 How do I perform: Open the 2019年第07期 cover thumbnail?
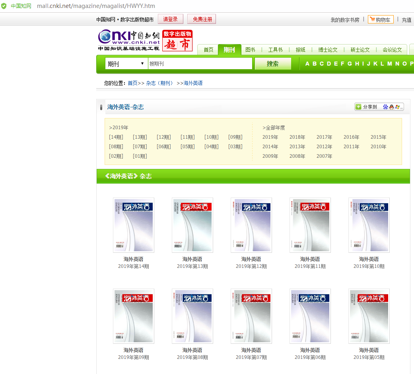[251, 316]
